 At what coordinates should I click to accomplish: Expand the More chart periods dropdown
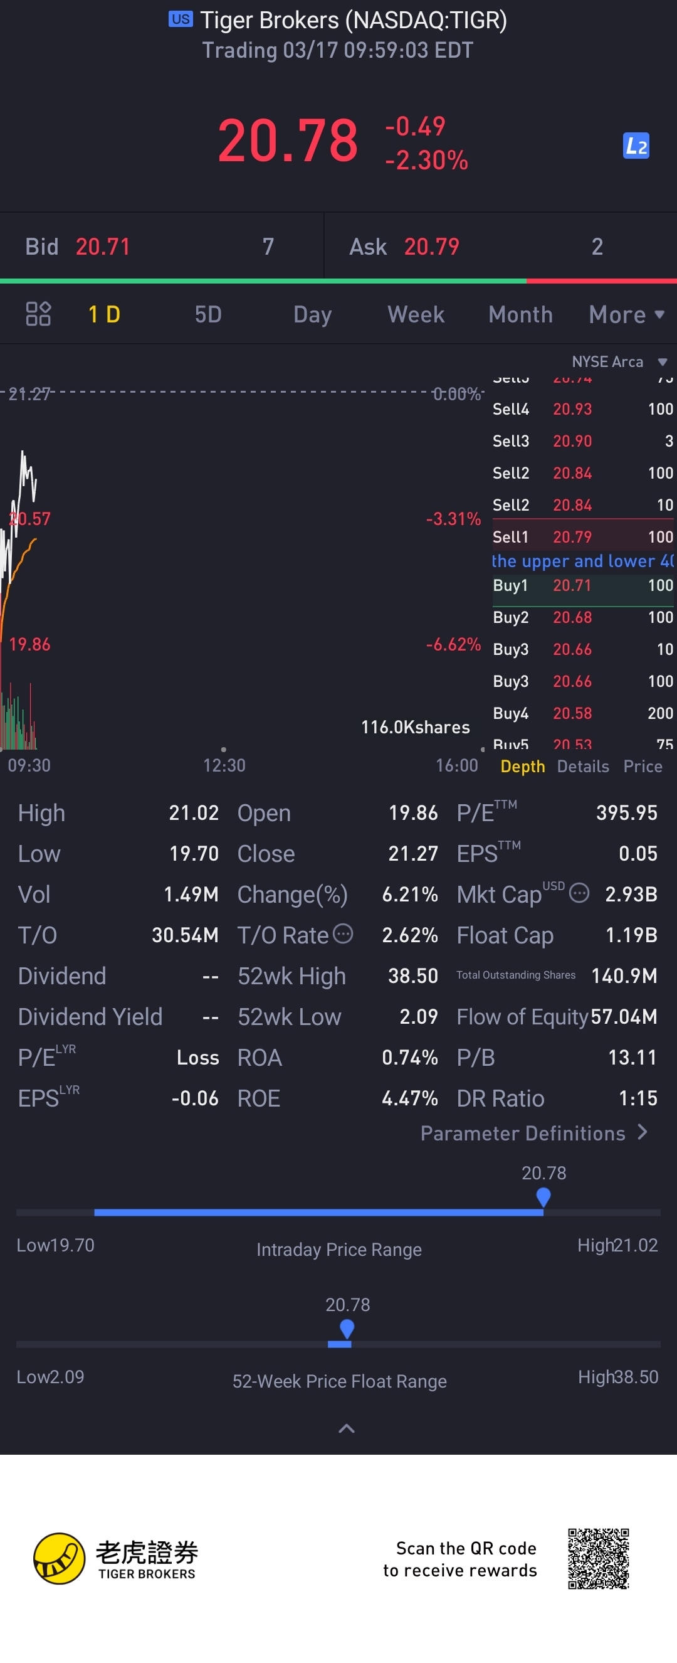tap(626, 314)
